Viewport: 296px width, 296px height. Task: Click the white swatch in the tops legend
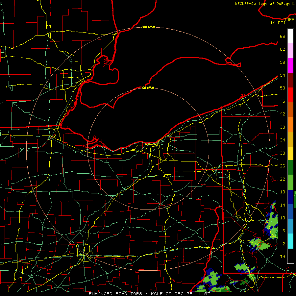pyautogui.click(x=290, y=36)
